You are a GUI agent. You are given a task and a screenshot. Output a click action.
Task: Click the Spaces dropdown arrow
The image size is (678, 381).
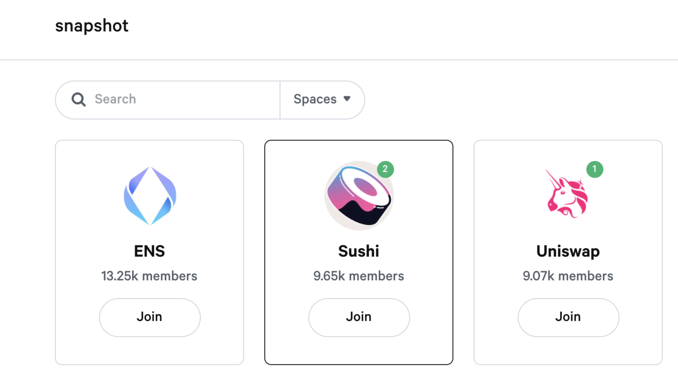[x=347, y=99]
